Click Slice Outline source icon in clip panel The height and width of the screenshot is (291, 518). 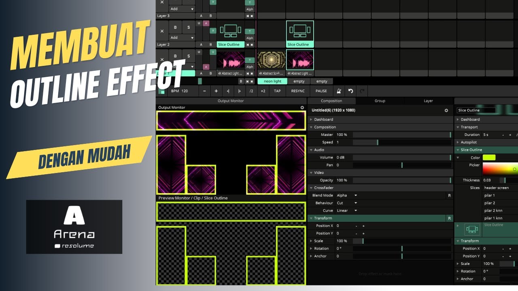pos(472,229)
